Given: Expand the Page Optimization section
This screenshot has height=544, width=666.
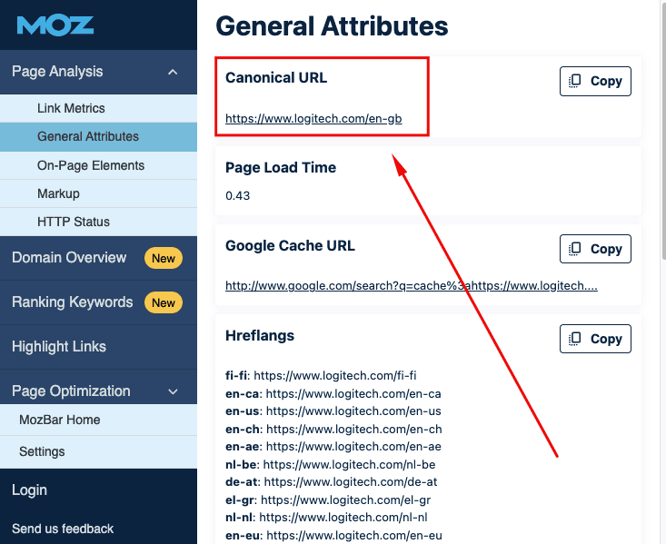Looking at the screenshot, I should [173, 391].
